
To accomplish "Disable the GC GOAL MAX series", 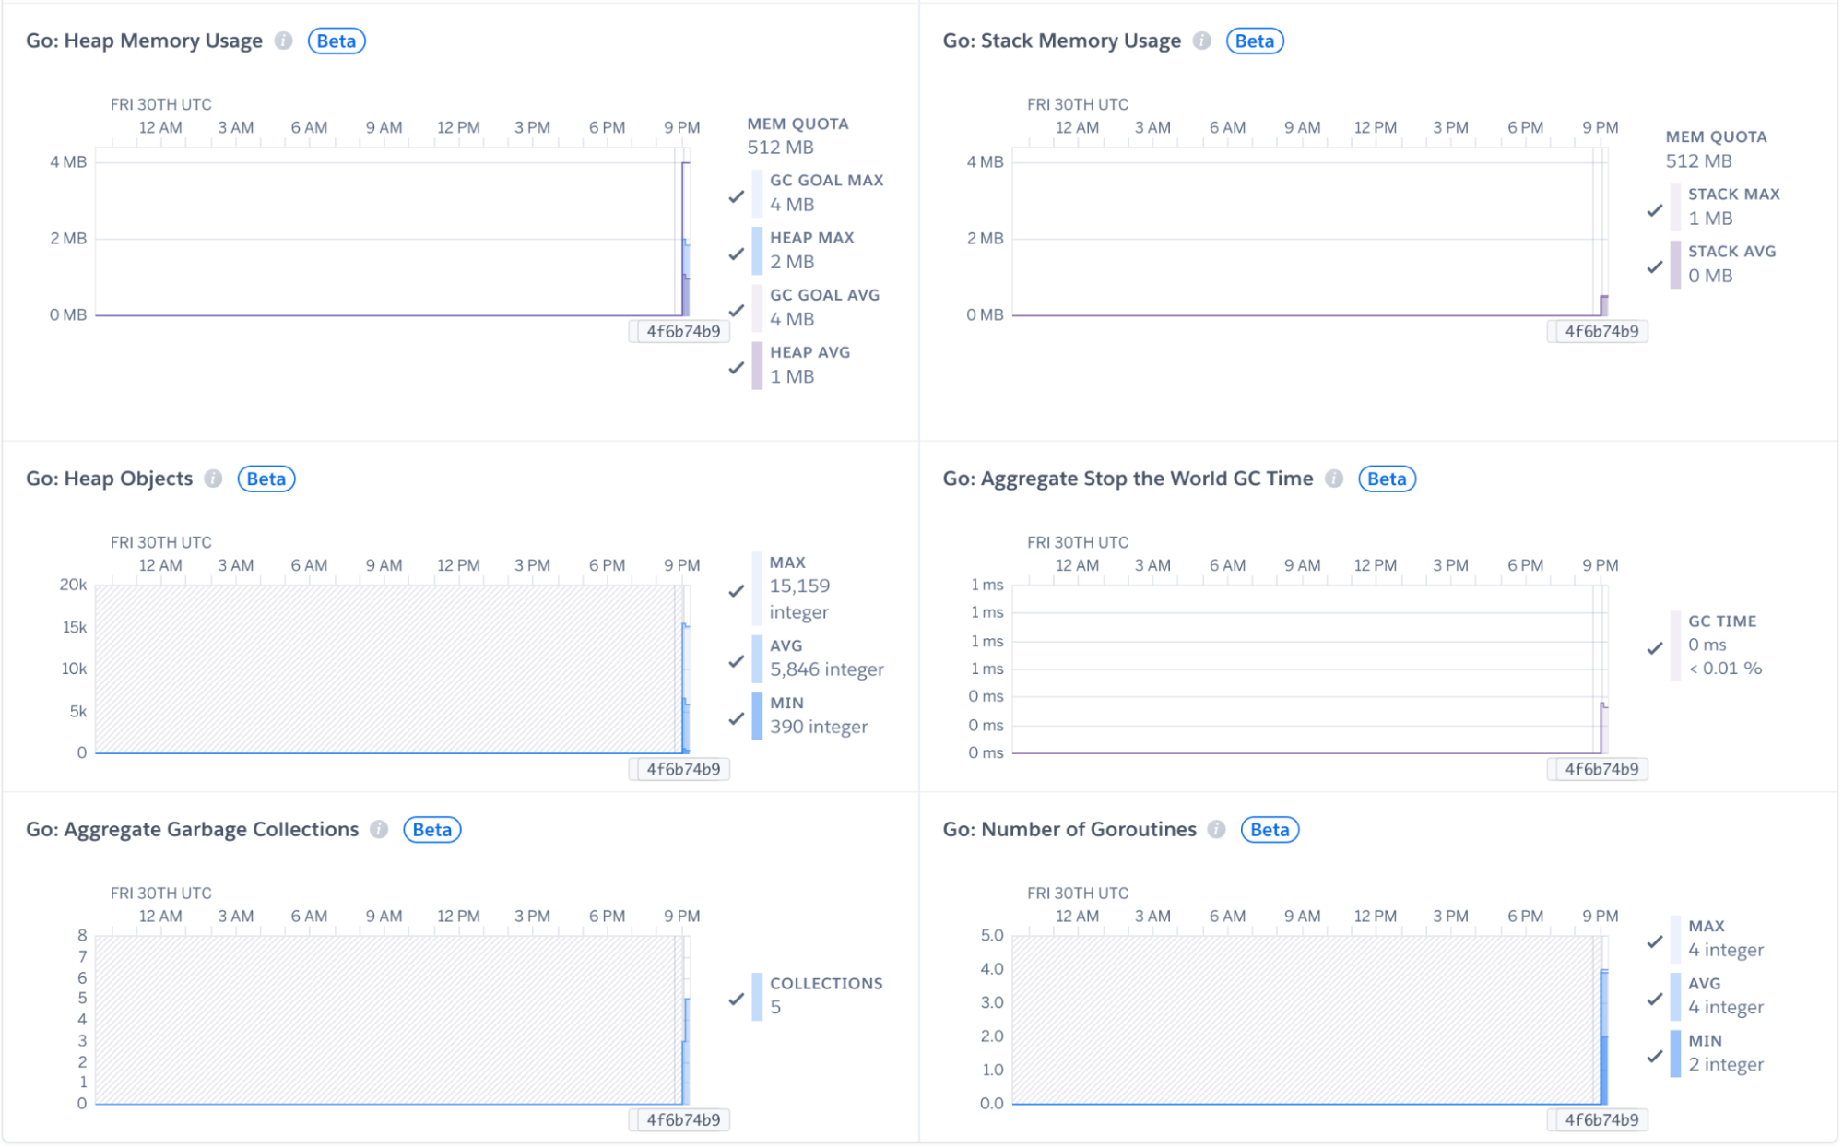I will click(736, 196).
